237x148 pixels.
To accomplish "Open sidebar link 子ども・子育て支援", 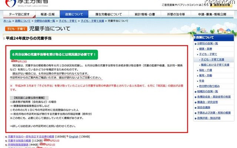I will (x=213, y=60).
